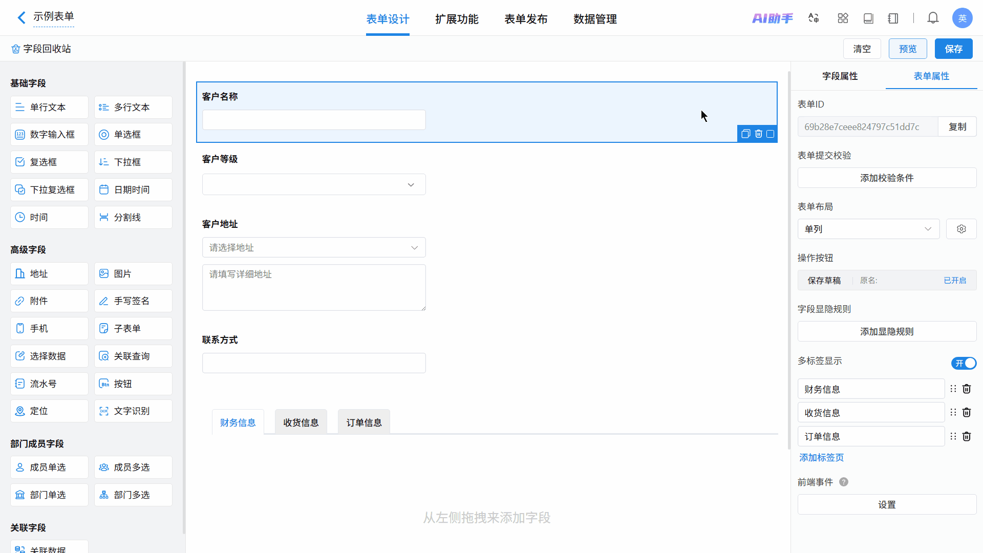Toggle 已开启 status for 保存草稿

pos(954,281)
